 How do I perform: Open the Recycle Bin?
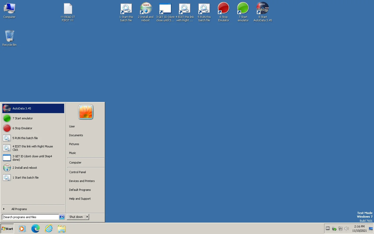point(9,36)
